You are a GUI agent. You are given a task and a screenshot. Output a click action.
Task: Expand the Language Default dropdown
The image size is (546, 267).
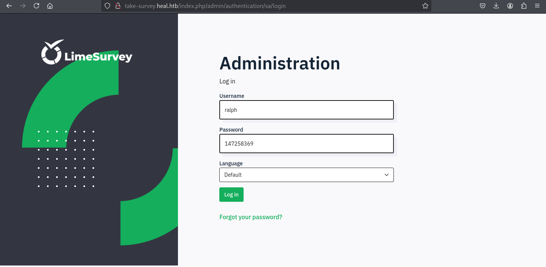click(x=306, y=175)
